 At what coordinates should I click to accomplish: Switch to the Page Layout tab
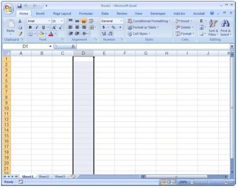pyautogui.click(x=62, y=14)
